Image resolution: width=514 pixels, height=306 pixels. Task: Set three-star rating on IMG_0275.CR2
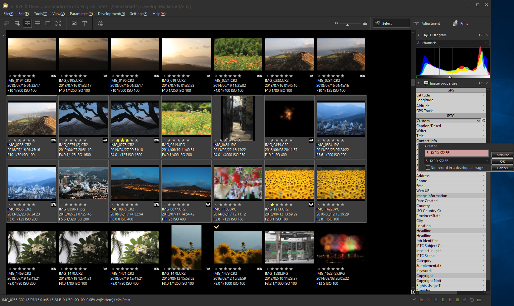(x=127, y=140)
